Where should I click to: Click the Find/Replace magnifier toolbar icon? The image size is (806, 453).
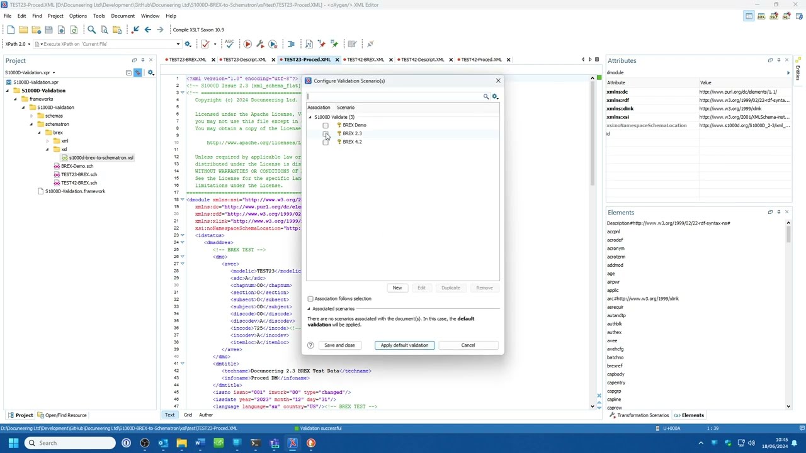point(91,30)
